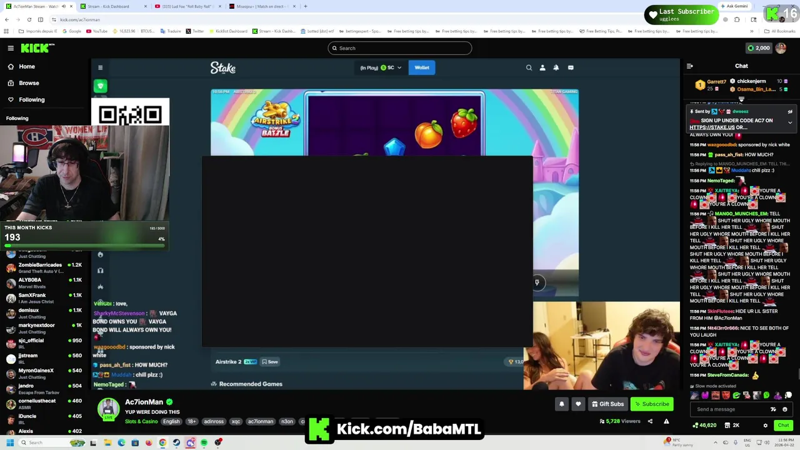Image resolution: width=800 pixels, height=450 pixels.
Task: Switch to Lud Foe YouTube tab
Action: point(187,6)
